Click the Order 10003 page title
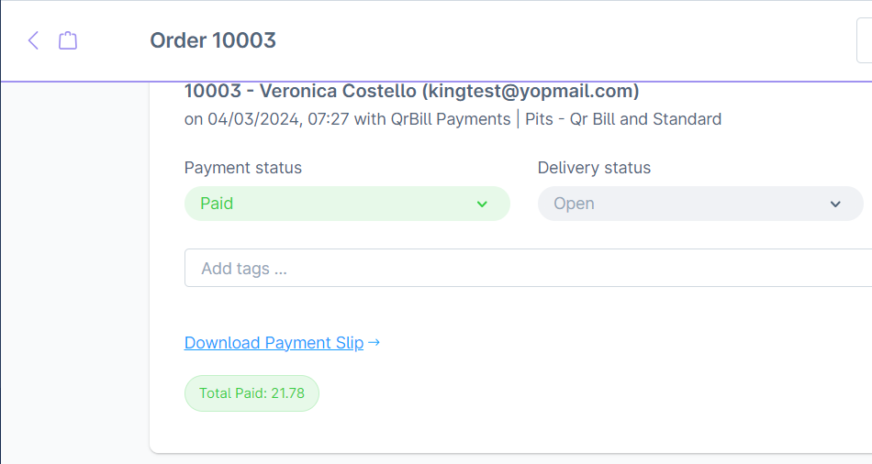872x464 pixels. click(x=213, y=40)
